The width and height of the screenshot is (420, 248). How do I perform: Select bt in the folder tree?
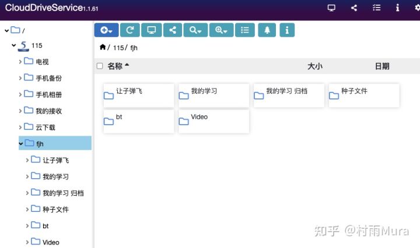[x=45, y=226]
